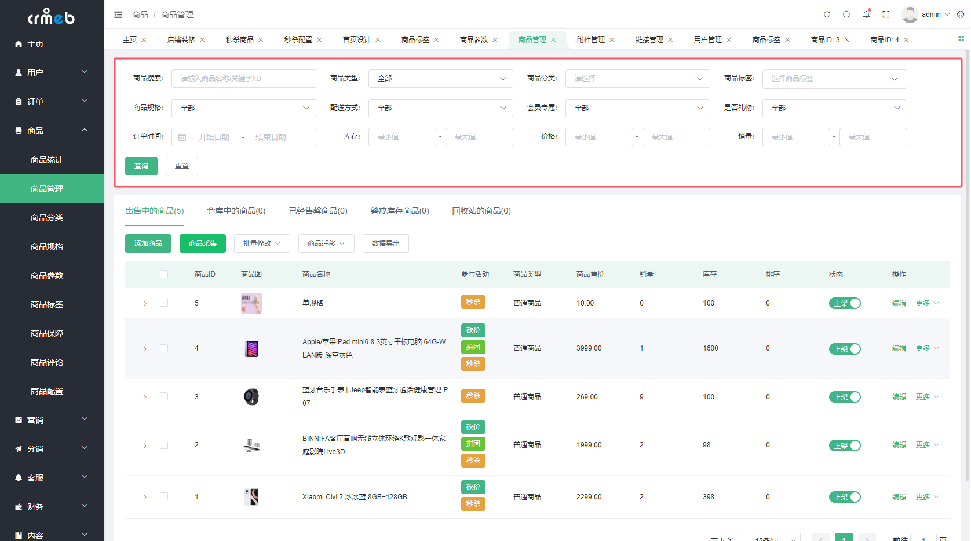Open the 是否礼物 dropdown
971x541 pixels.
[x=834, y=108]
